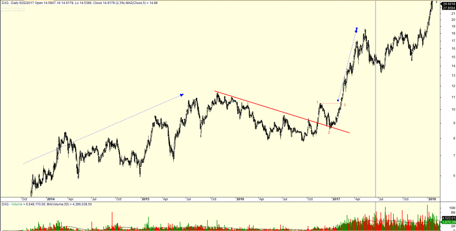Screen dimensions: 456x231
Task: Select the red wave label 3
Action: (x=345, y=105)
